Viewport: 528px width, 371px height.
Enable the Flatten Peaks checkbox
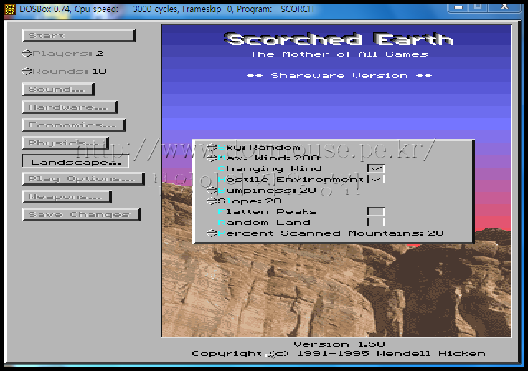click(x=376, y=211)
